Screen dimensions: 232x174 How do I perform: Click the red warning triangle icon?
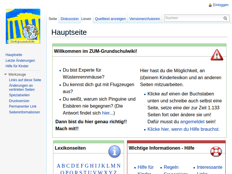click(217, 55)
